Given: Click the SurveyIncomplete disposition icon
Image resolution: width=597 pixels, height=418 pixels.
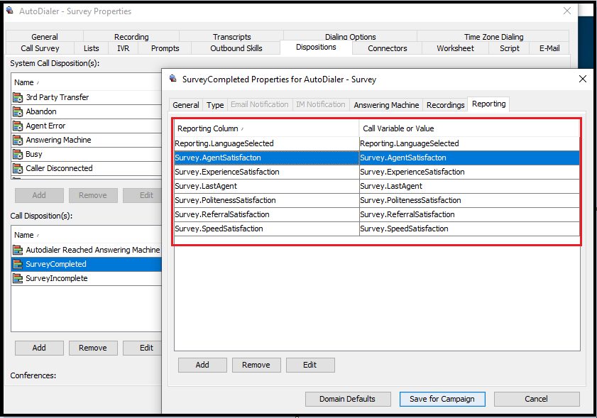Looking at the screenshot, I should point(18,278).
